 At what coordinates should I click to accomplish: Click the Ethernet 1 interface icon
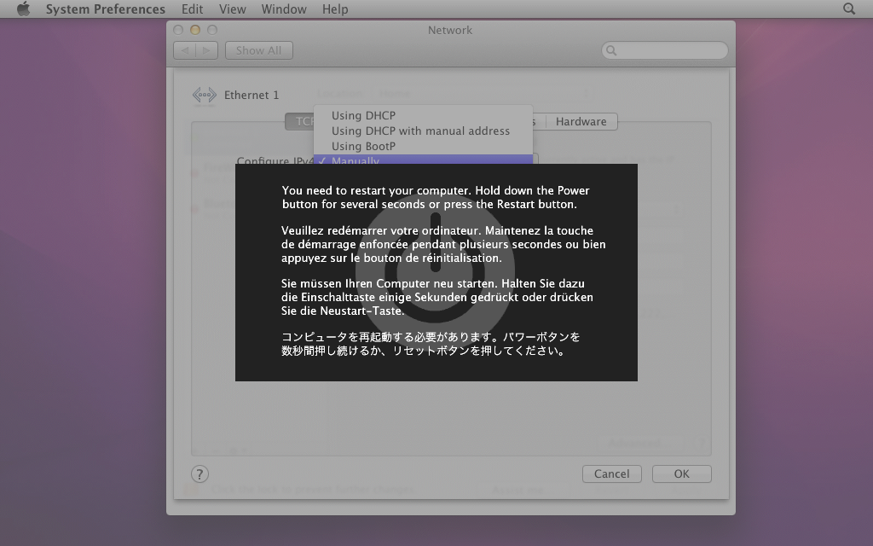click(205, 95)
